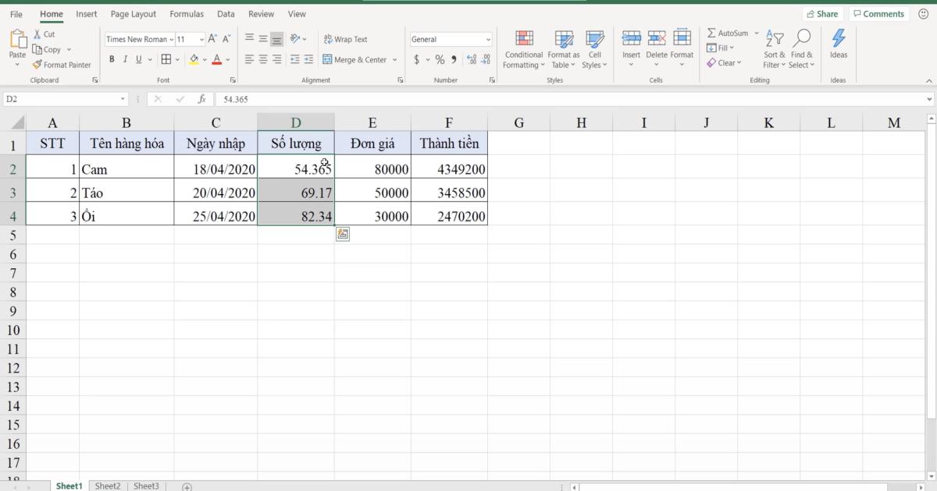The width and height of the screenshot is (937, 491).
Task: Apply bold formatting to selection
Action: 112,58
